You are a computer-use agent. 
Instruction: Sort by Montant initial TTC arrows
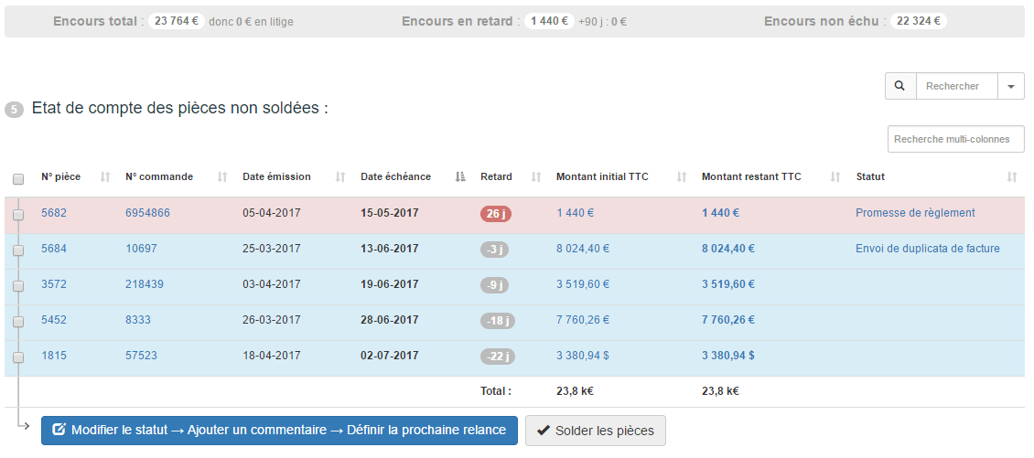pos(682,176)
